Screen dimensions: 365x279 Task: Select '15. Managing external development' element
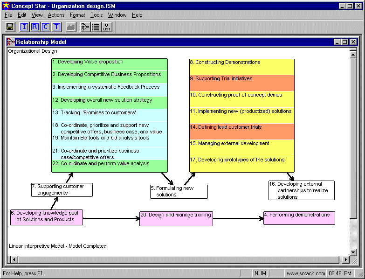(x=242, y=148)
